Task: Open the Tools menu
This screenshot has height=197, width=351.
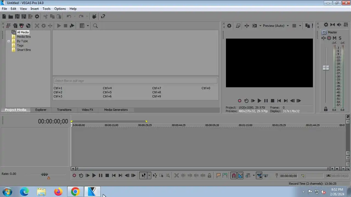Action: (46, 9)
